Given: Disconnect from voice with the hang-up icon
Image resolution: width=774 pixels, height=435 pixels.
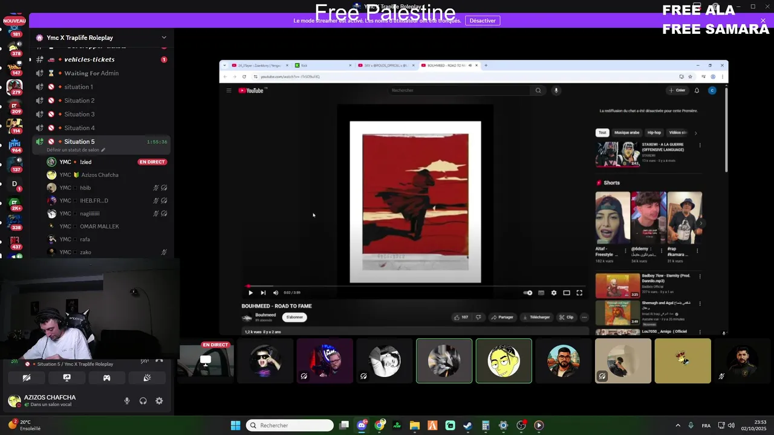Looking at the screenshot, I should [x=160, y=361].
